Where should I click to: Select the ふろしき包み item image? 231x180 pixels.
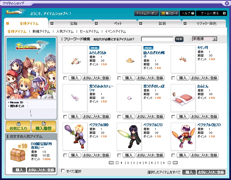coord(75,59)
